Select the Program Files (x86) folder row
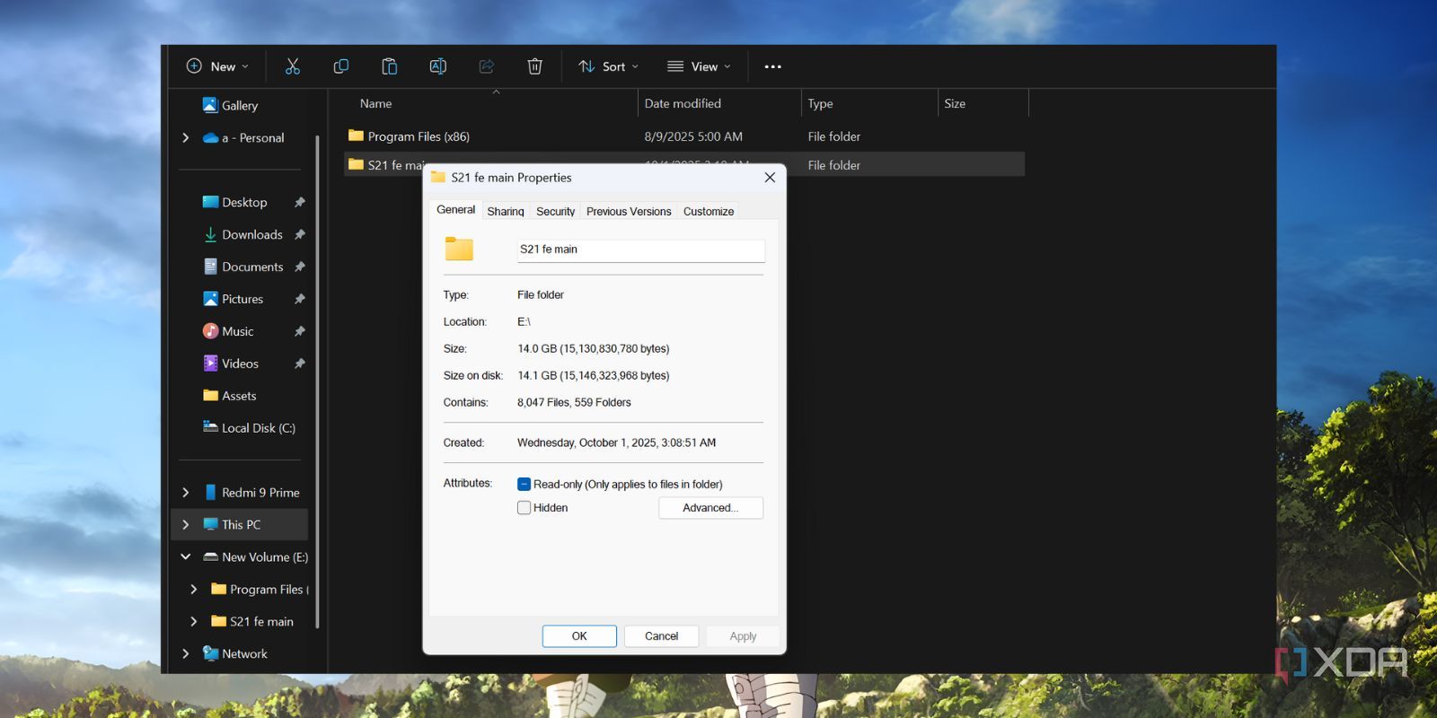1437x718 pixels. (x=684, y=136)
